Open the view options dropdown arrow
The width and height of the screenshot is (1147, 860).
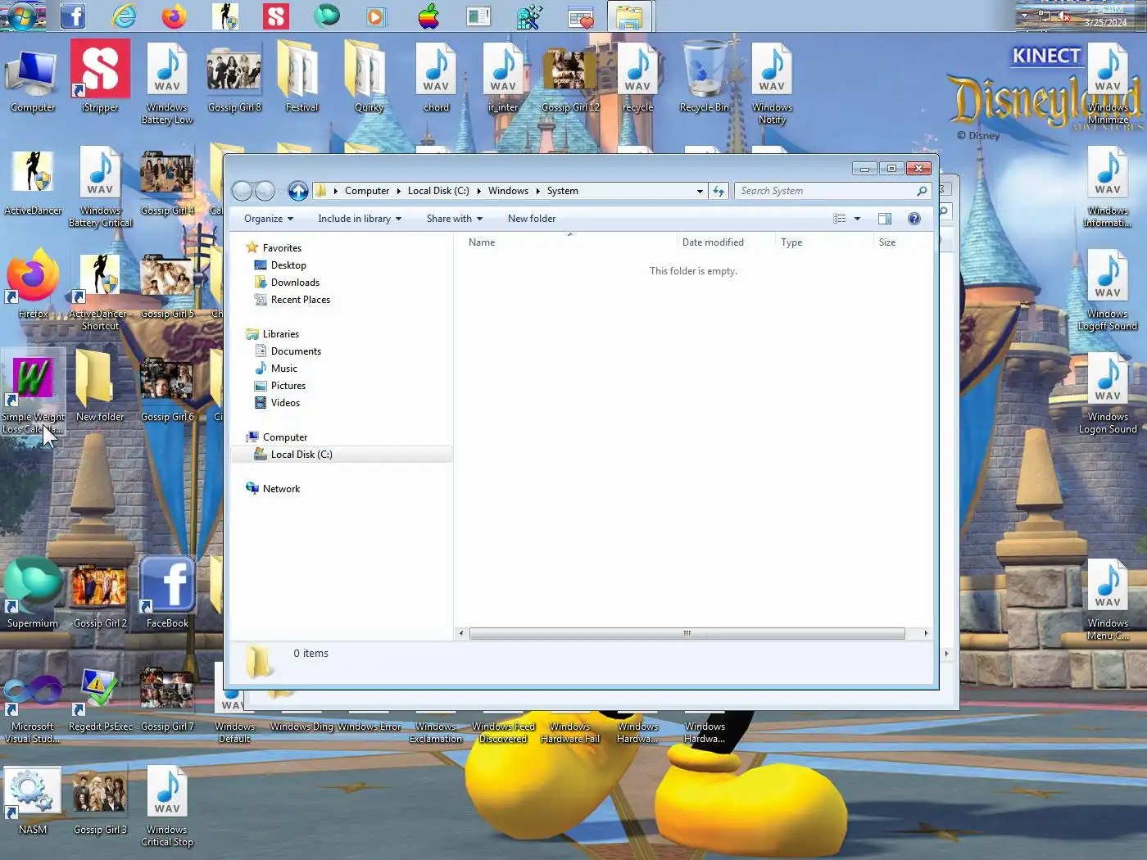[858, 219]
